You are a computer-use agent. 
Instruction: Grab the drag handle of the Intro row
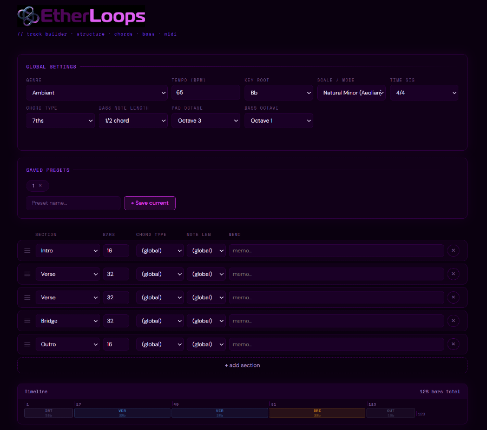click(x=28, y=251)
